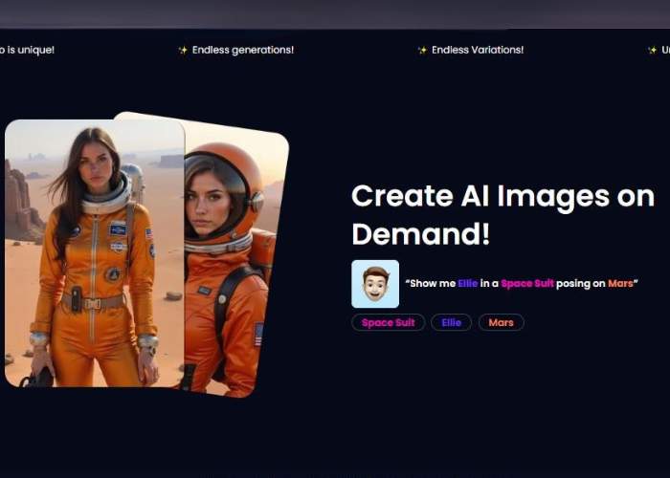Click the sparkle icon beside Endless Variations

pos(422,51)
